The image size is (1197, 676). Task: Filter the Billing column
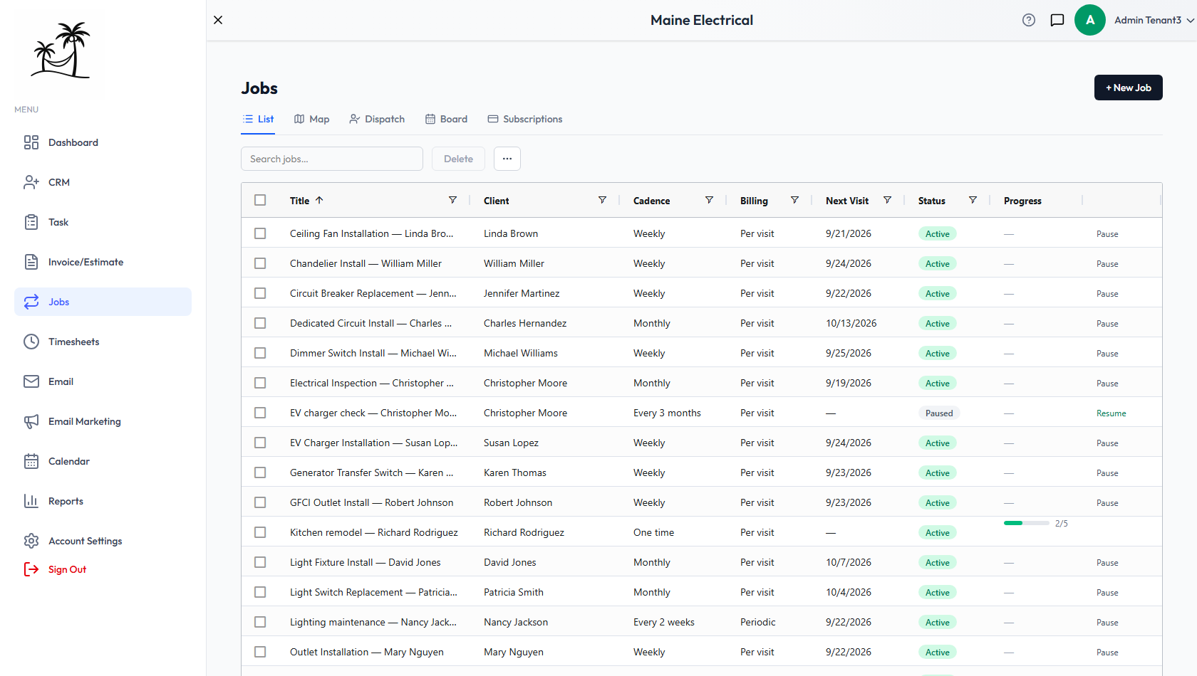tap(794, 200)
